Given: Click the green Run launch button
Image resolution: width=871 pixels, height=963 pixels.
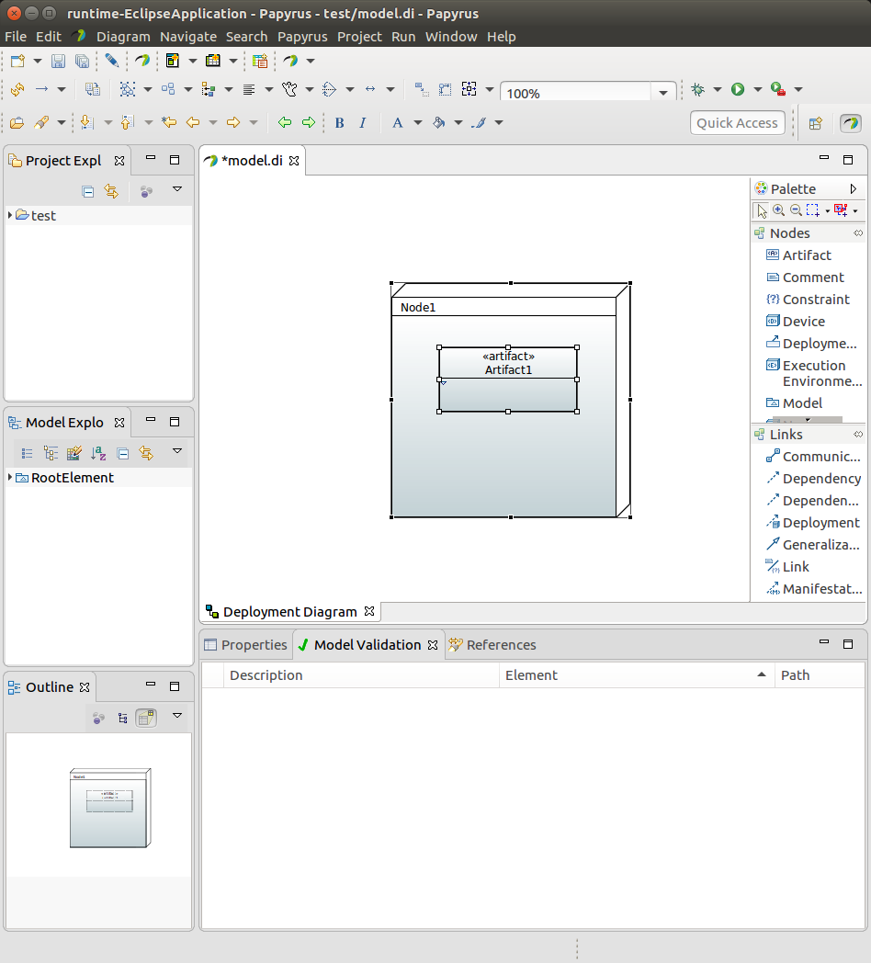Looking at the screenshot, I should click(738, 90).
